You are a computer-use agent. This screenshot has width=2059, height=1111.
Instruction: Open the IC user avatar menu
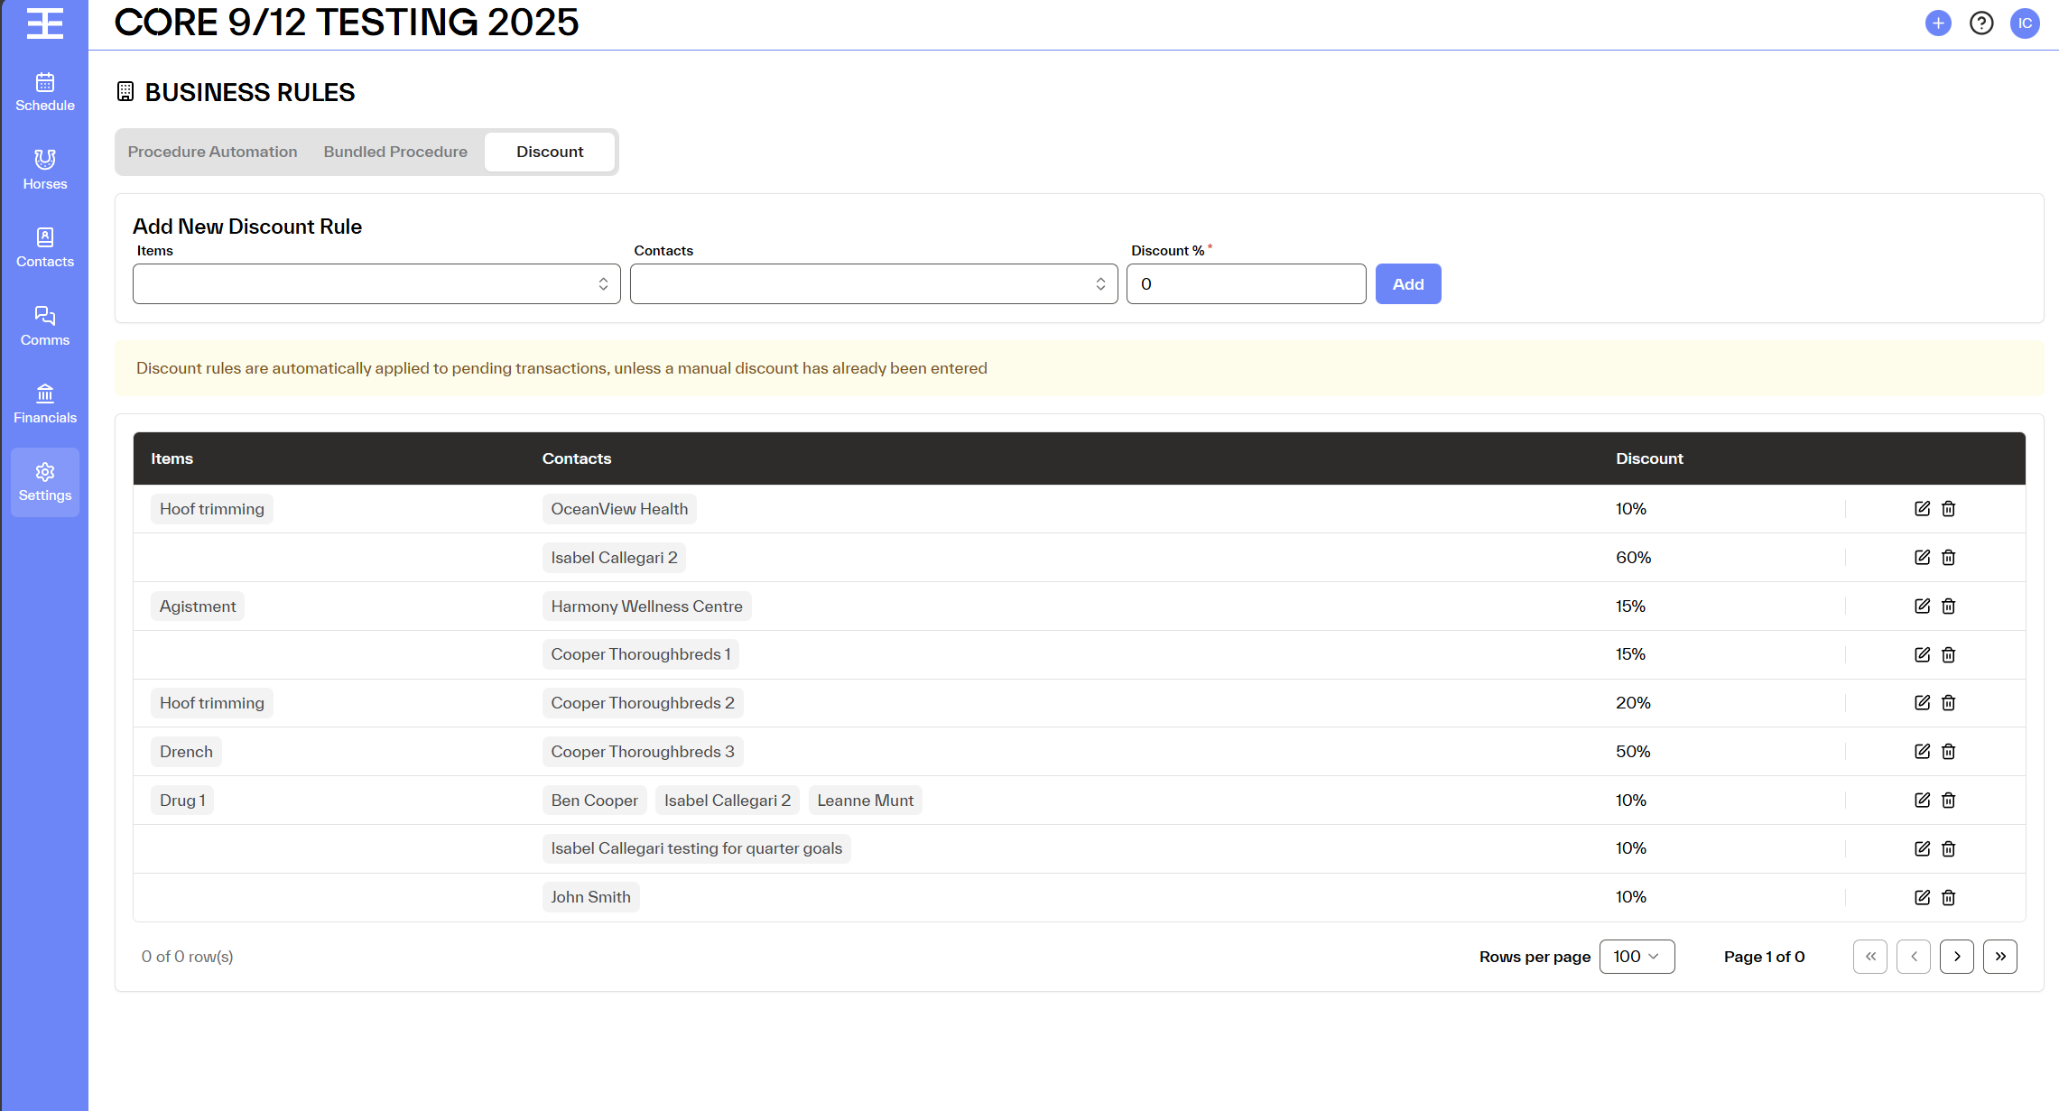click(2024, 23)
